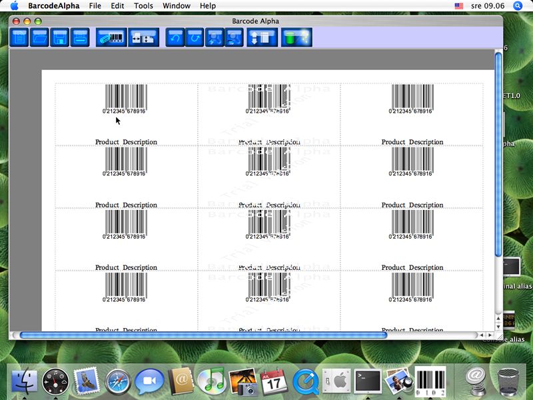Image resolution: width=533 pixels, height=400 pixels.
Task: Click the vertical scrollbar thumb
Action: pos(498,155)
